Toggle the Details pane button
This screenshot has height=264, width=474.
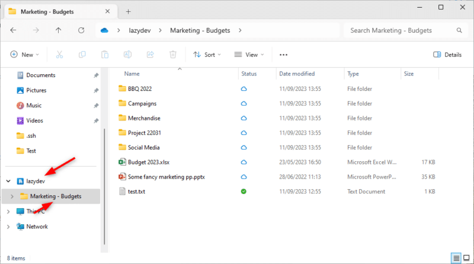click(447, 55)
